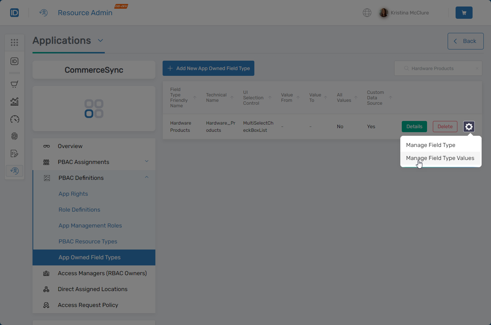Viewport: 491px width, 325px height.
Task: Select Manage Field Type Values menu entry
Action: tap(440, 158)
